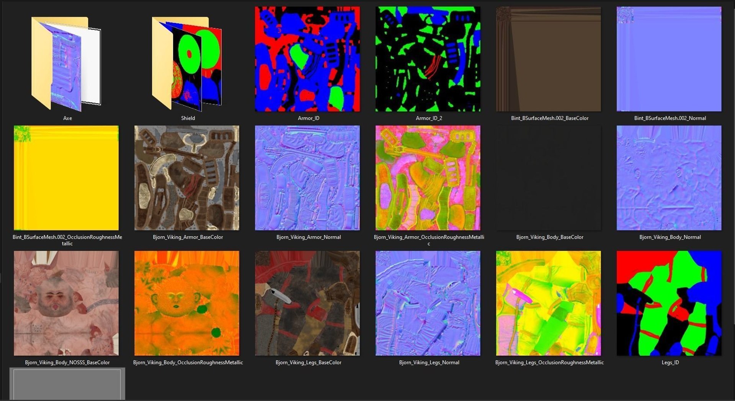735x401 pixels.
Task: Select Bjorn_Viking_Legs_OcclusionRoughnessMetallic thumbnail
Action: pos(549,303)
